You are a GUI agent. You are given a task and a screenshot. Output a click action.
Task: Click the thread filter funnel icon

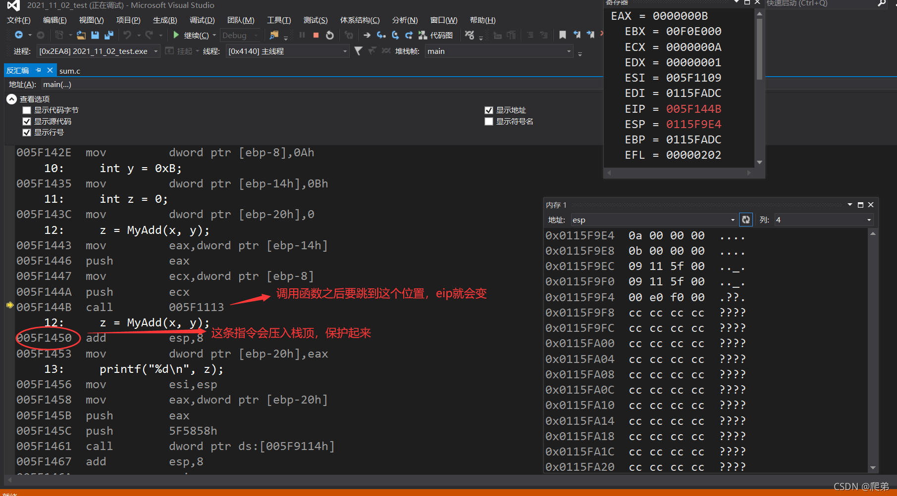pyautogui.click(x=358, y=51)
